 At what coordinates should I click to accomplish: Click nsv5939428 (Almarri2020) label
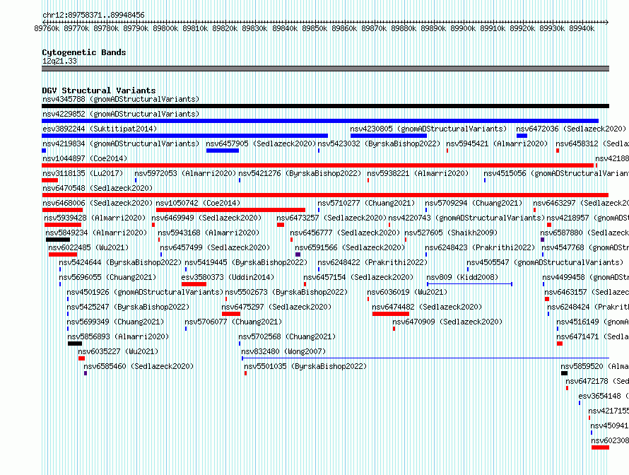coord(95,218)
